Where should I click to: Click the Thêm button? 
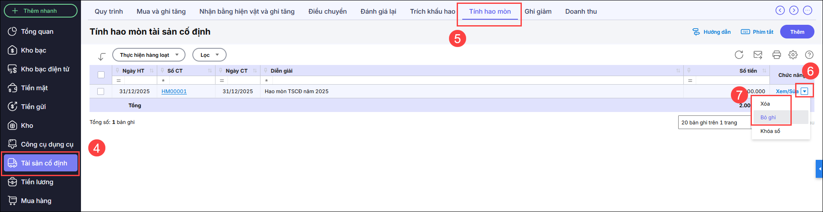[797, 32]
